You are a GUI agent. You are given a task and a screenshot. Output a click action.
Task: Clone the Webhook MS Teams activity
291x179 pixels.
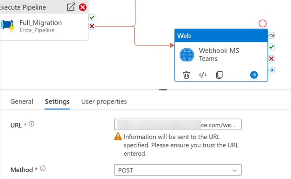click(x=219, y=75)
